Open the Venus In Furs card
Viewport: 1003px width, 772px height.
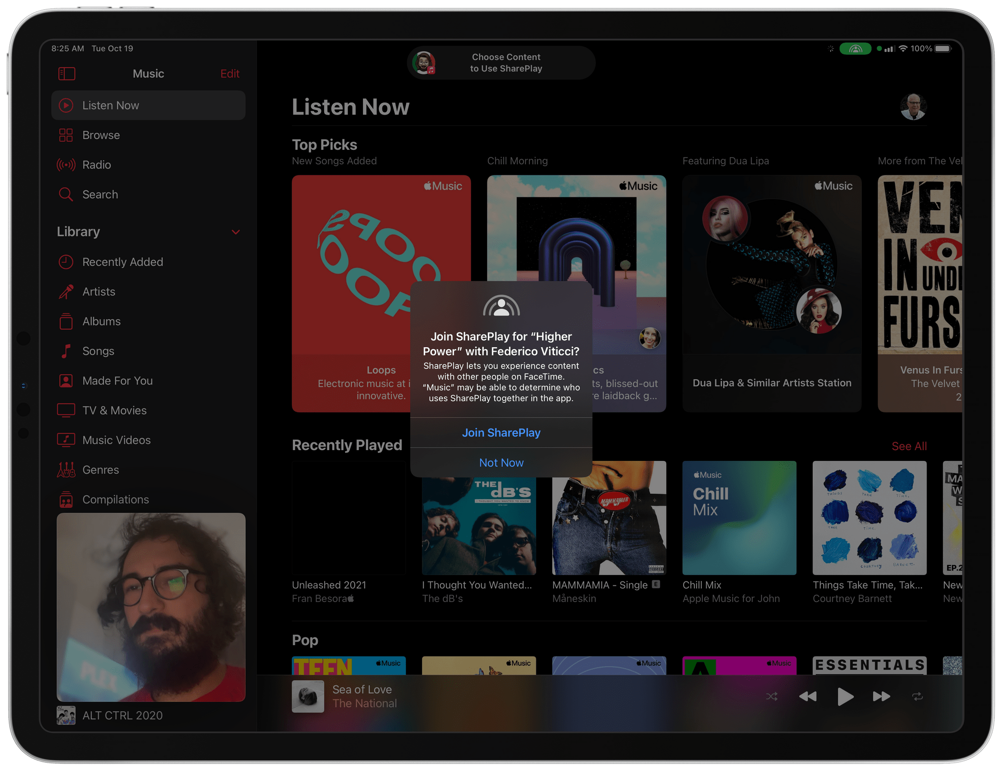coord(920,294)
